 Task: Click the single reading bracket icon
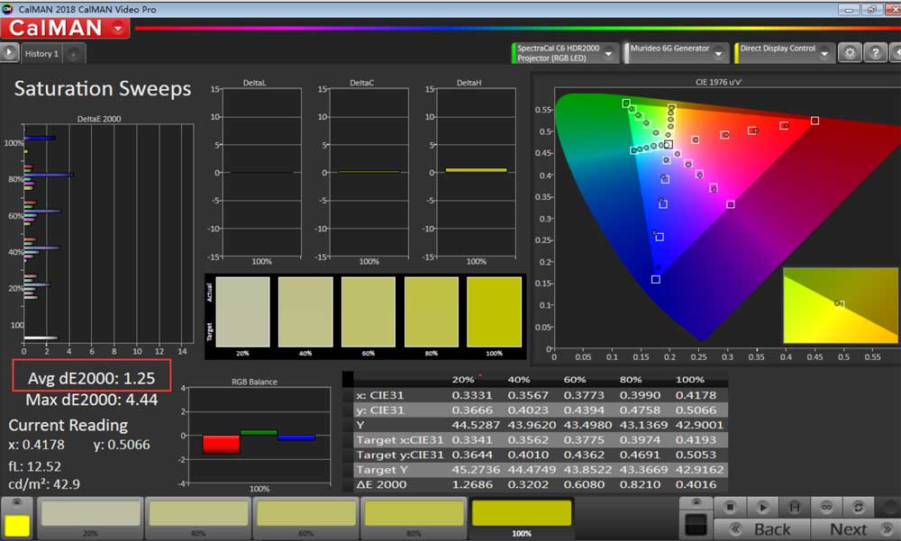794,507
